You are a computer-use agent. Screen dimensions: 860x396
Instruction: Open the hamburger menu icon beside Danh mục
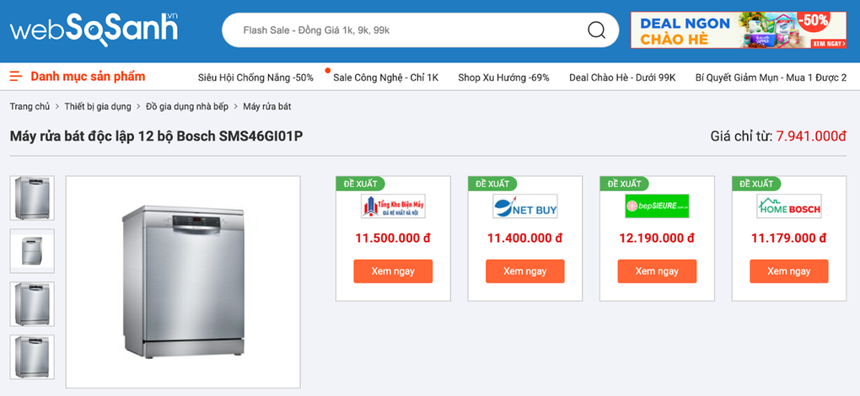pos(16,77)
